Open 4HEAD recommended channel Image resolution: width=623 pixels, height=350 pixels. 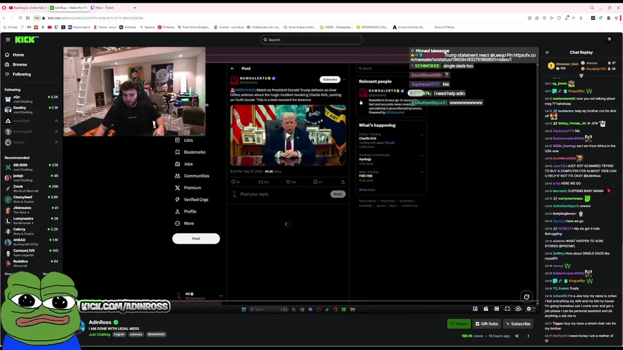click(x=31, y=242)
